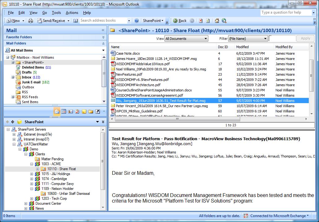Viewport: 319px width, 222px height.
Task: Collapse the 1003 - ACME node
Action: tap(32, 164)
